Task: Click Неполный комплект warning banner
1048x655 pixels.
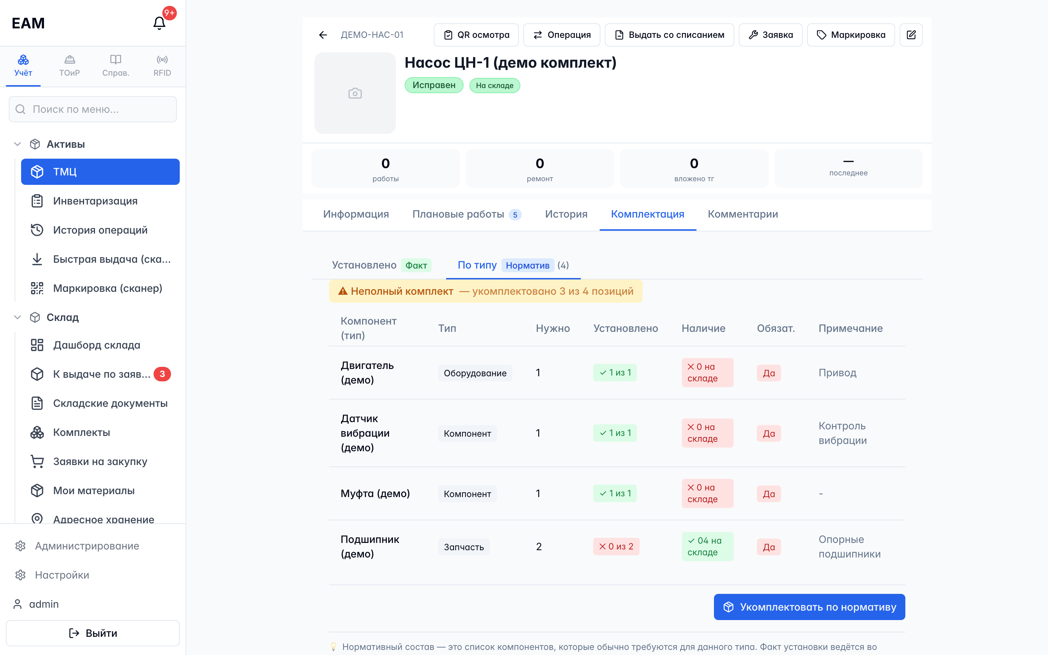Action: [x=485, y=291]
